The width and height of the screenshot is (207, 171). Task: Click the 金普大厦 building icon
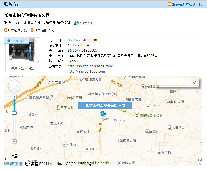[x=125, y=99]
